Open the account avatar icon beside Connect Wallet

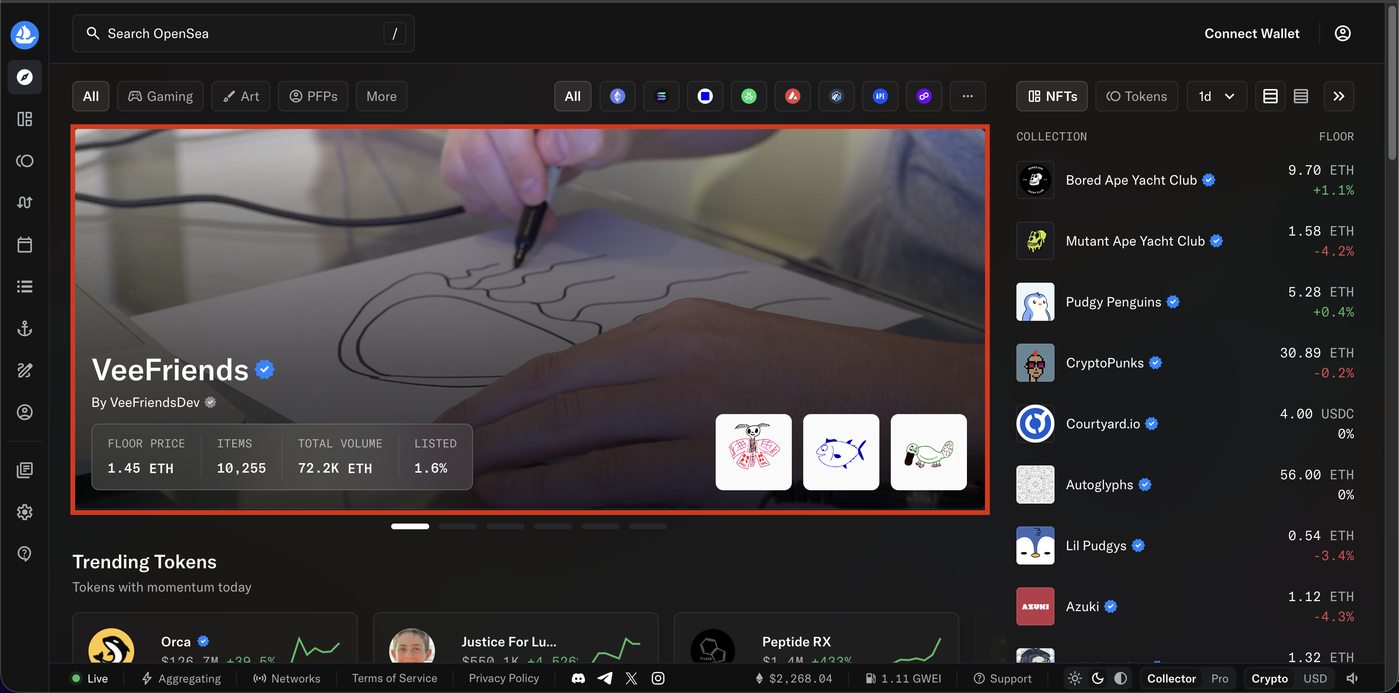(1342, 33)
